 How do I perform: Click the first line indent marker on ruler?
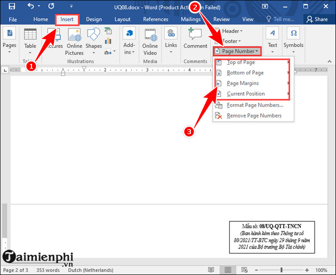[84, 69]
